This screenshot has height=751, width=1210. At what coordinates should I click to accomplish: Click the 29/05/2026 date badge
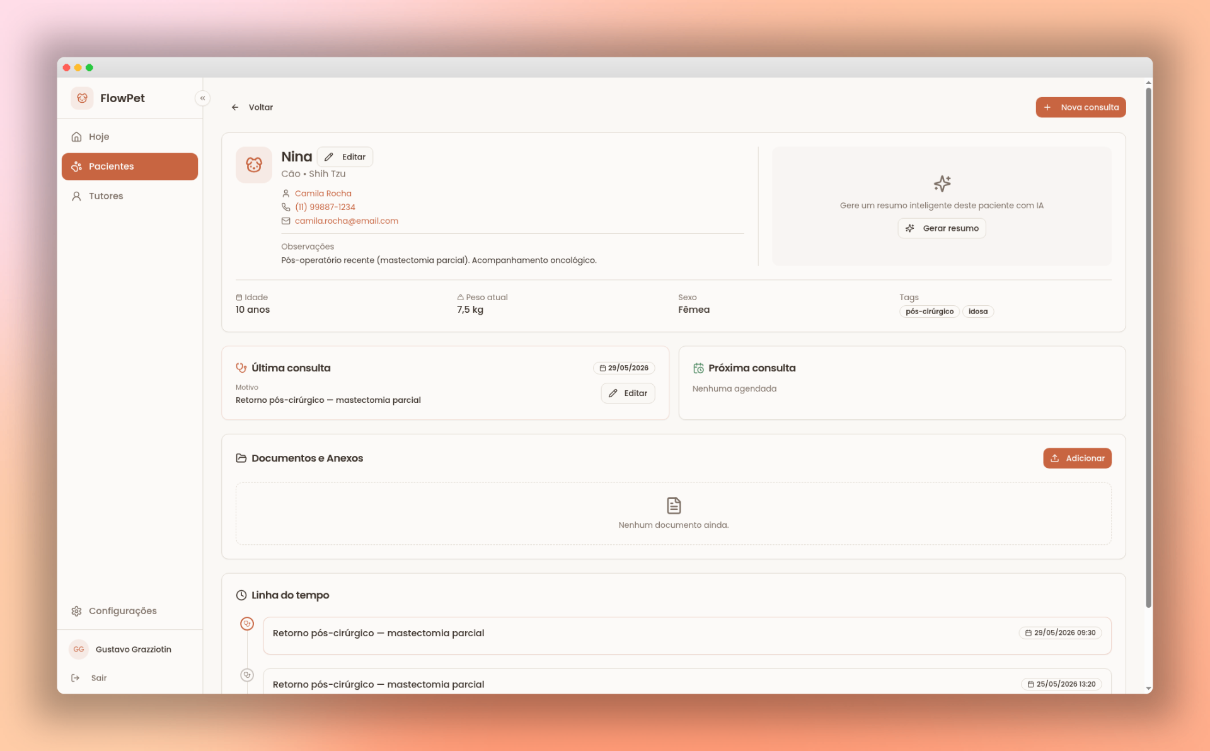pyautogui.click(x=624, y=368)
